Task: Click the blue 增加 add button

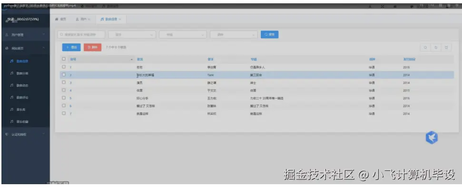Action: (x=71, y=47)
